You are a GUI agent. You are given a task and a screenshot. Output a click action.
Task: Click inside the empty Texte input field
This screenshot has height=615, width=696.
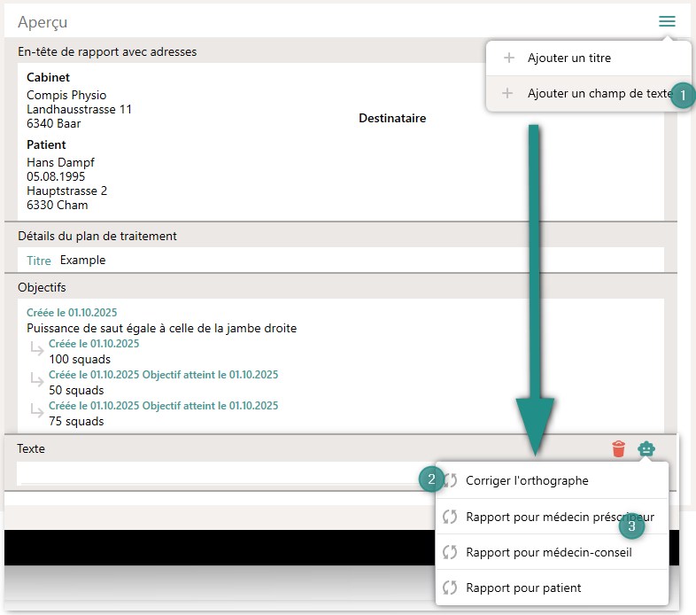(213, 473)
